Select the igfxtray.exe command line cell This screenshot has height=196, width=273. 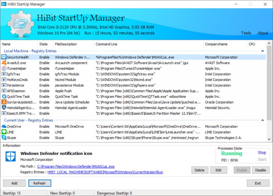coord(125,74)
